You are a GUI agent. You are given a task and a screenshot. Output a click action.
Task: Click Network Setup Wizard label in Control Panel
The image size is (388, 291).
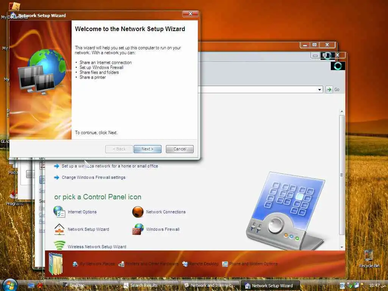pos(88,229)
